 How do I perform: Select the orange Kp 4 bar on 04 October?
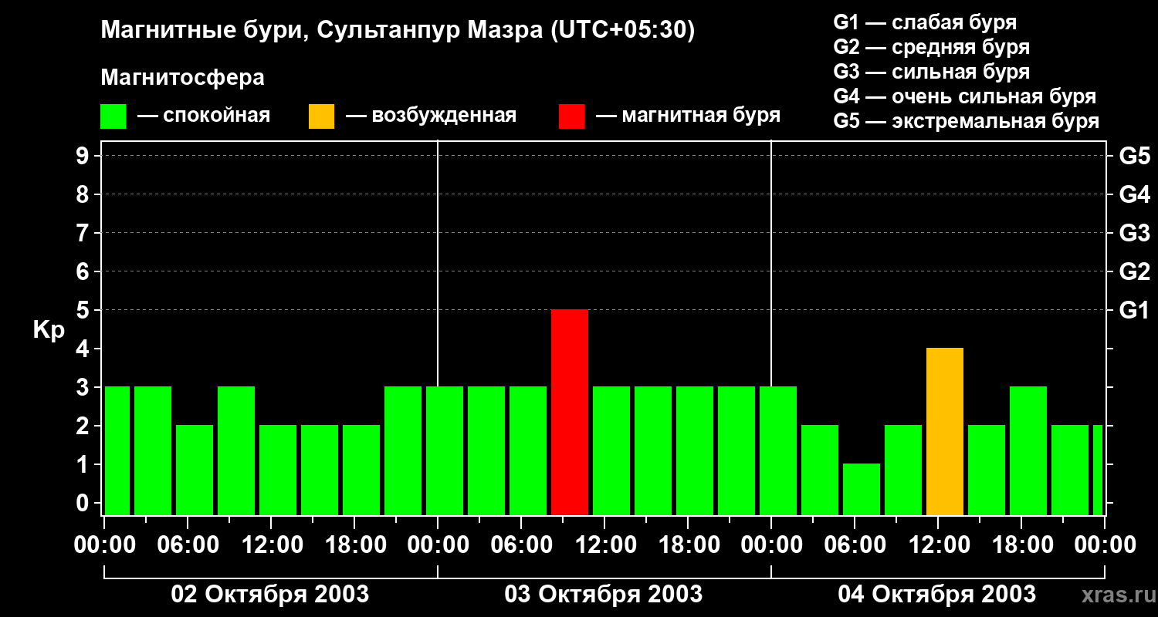click(945, 432)
